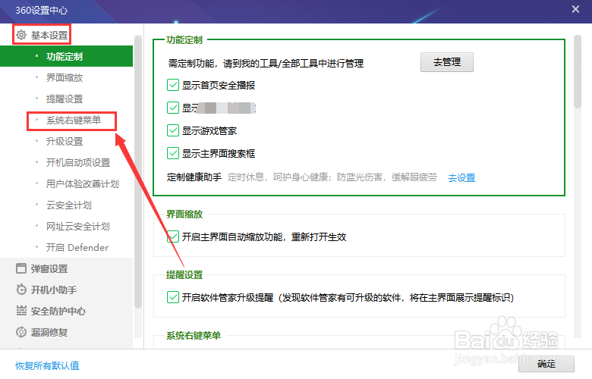Click the 开机小助手 clock icon

click(x=21, y=290)
